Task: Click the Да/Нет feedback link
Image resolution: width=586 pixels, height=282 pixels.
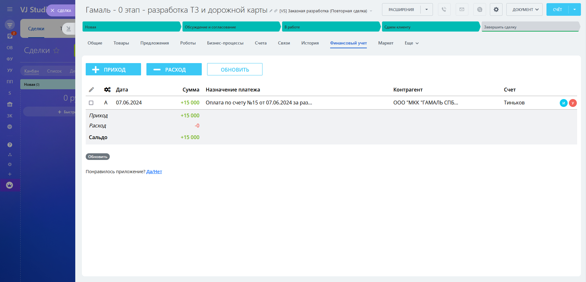Action: pos(154,172)
